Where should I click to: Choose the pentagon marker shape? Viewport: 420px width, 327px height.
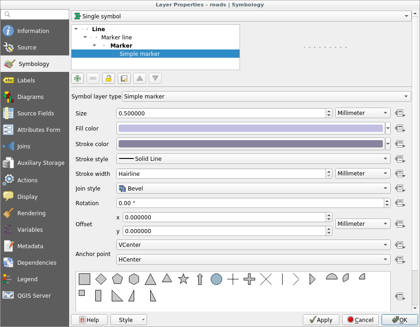point(117,279)
